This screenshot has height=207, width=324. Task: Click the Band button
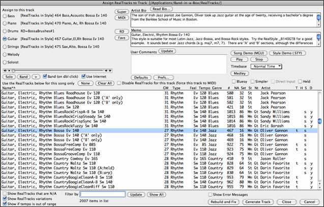click(x=23, y=77)
